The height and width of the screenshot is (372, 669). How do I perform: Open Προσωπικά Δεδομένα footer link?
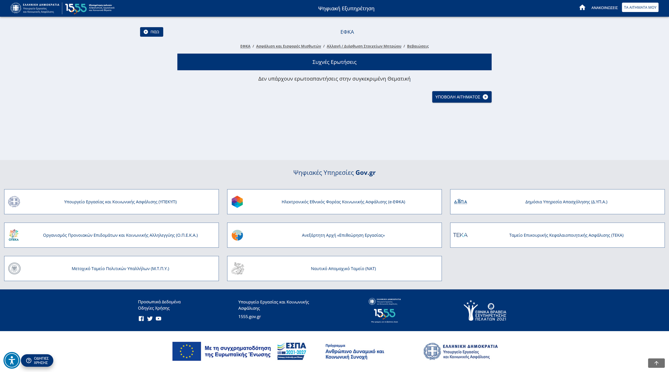point(159,302)
